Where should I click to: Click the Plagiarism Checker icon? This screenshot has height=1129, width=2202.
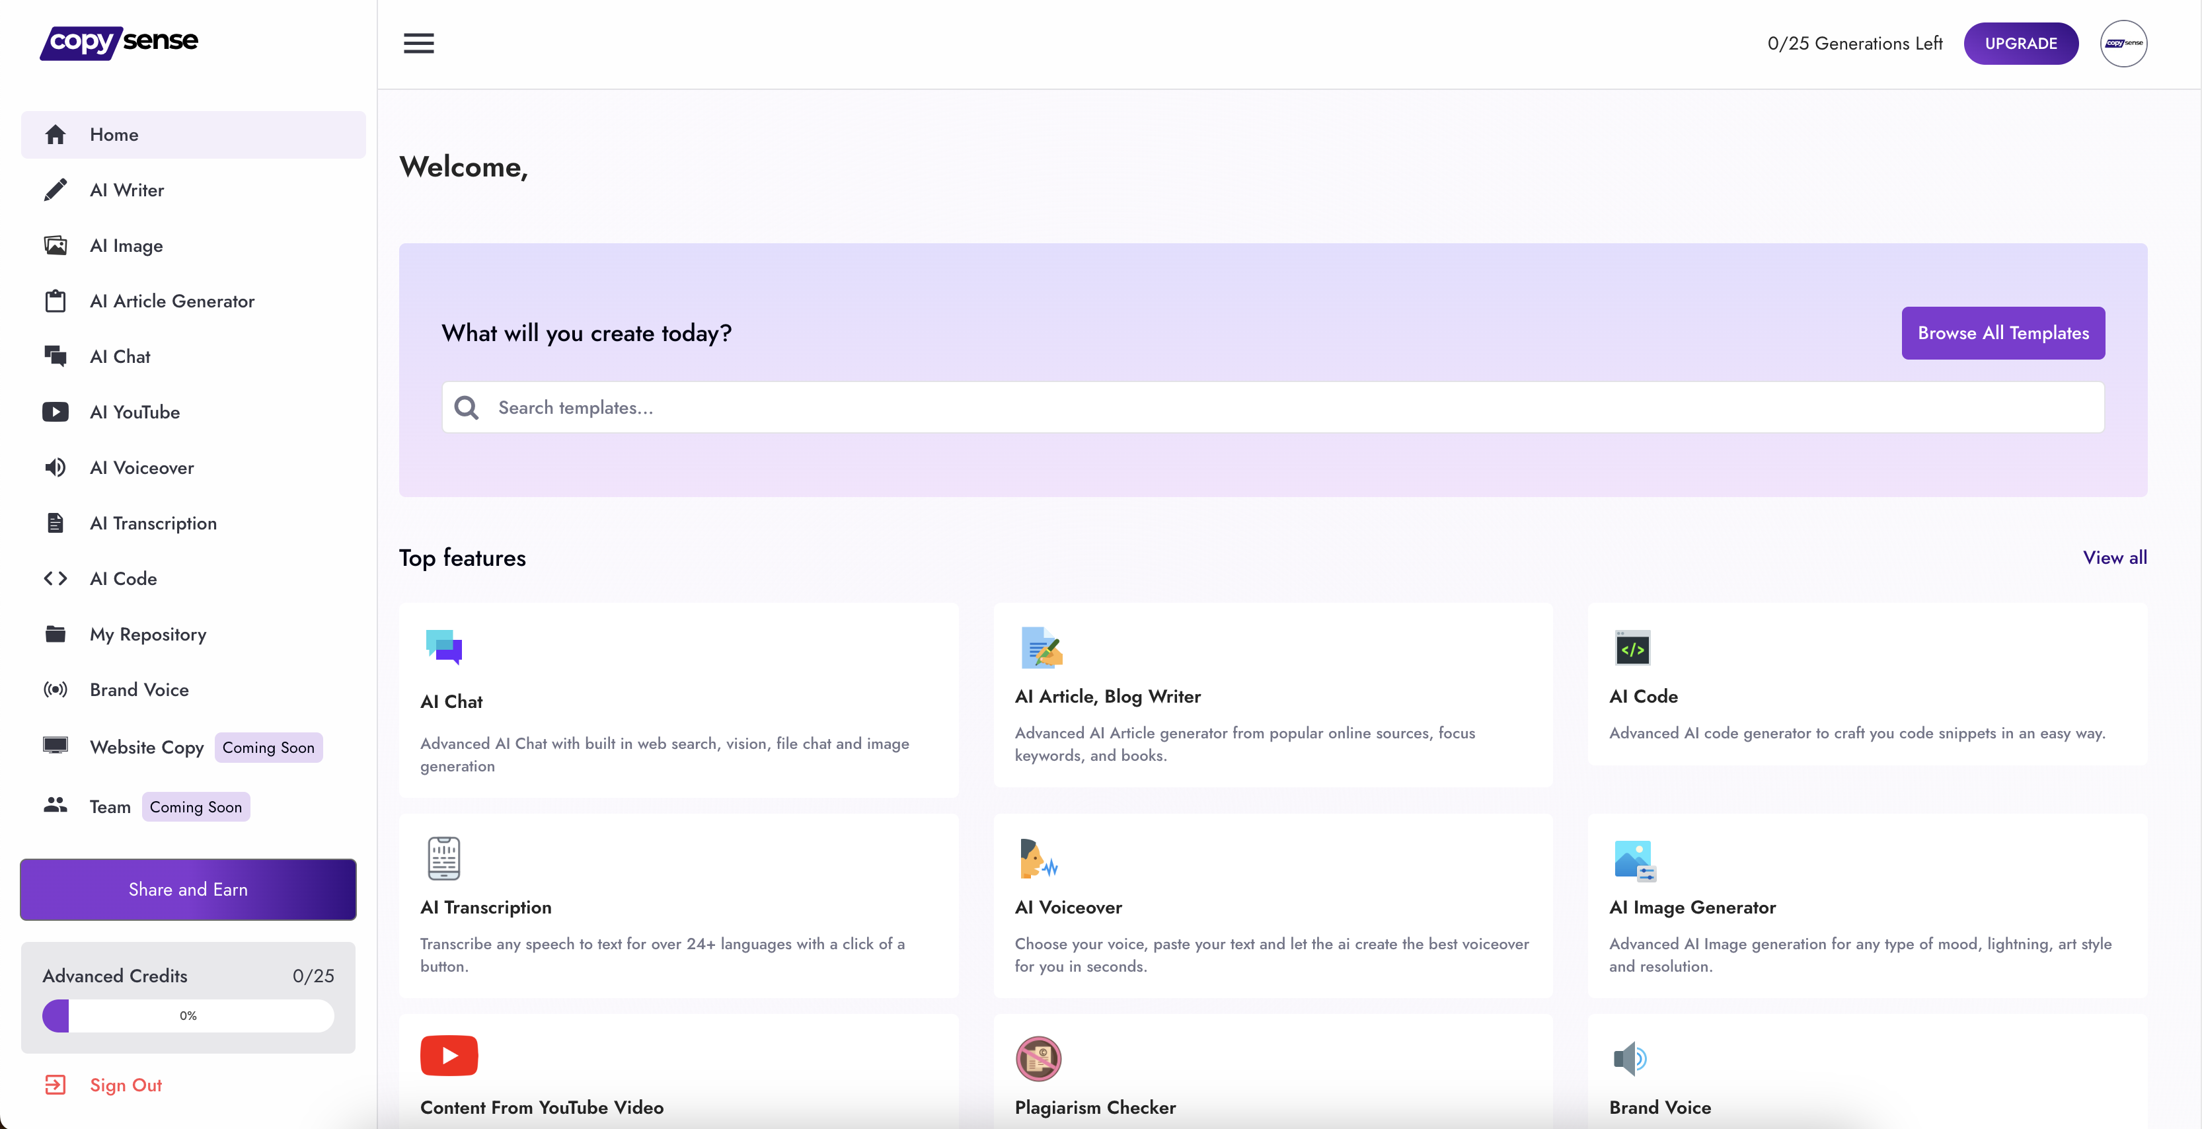[x=1038, y=1059]
